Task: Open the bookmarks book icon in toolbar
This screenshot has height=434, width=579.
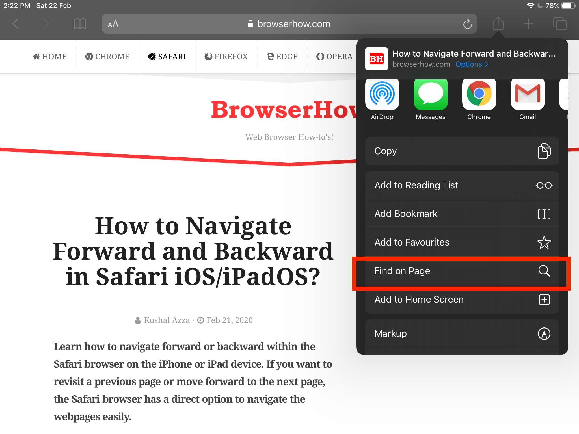Action: [80, 24]
